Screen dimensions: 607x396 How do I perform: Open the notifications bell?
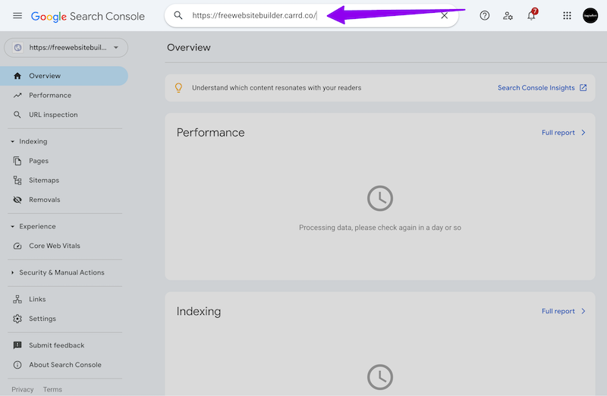tap(532, 15)
